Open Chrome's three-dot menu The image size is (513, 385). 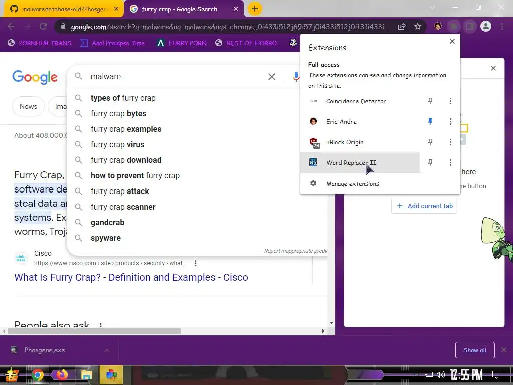point(502,26)
